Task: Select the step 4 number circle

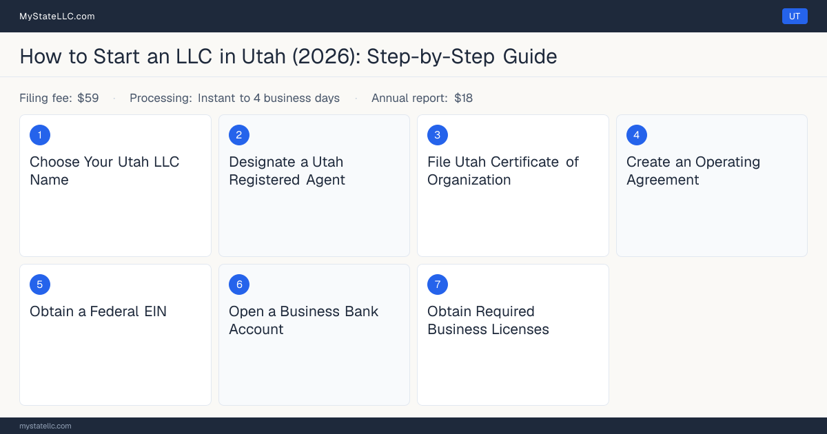Action: [x=637, y=135]
